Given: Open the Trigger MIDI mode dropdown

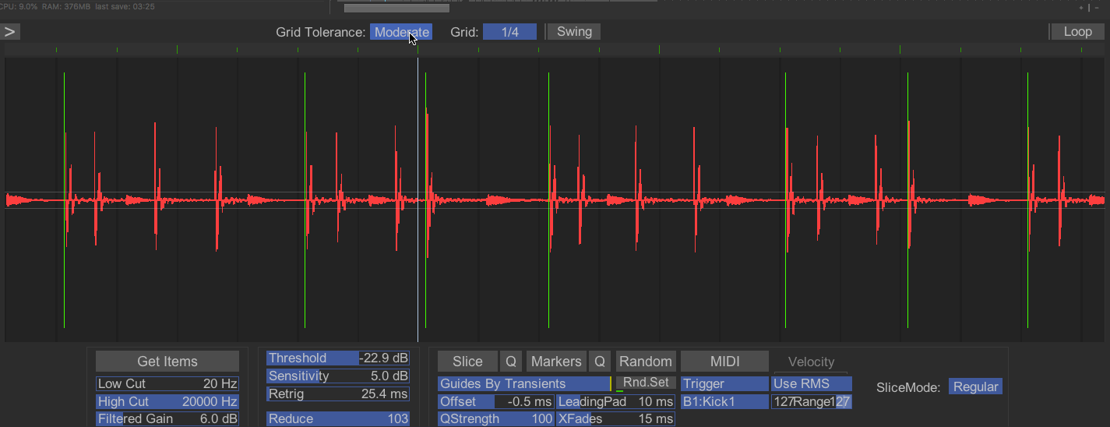Looking at the screenshot, I should [724, 384].
